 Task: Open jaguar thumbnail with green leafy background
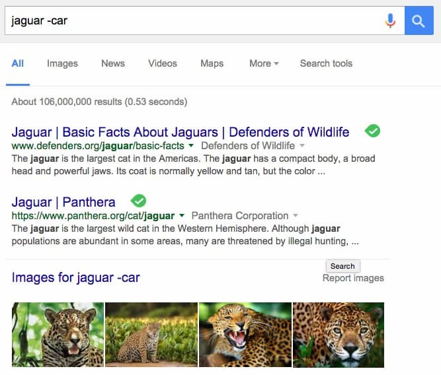click(x=58, y=335)
